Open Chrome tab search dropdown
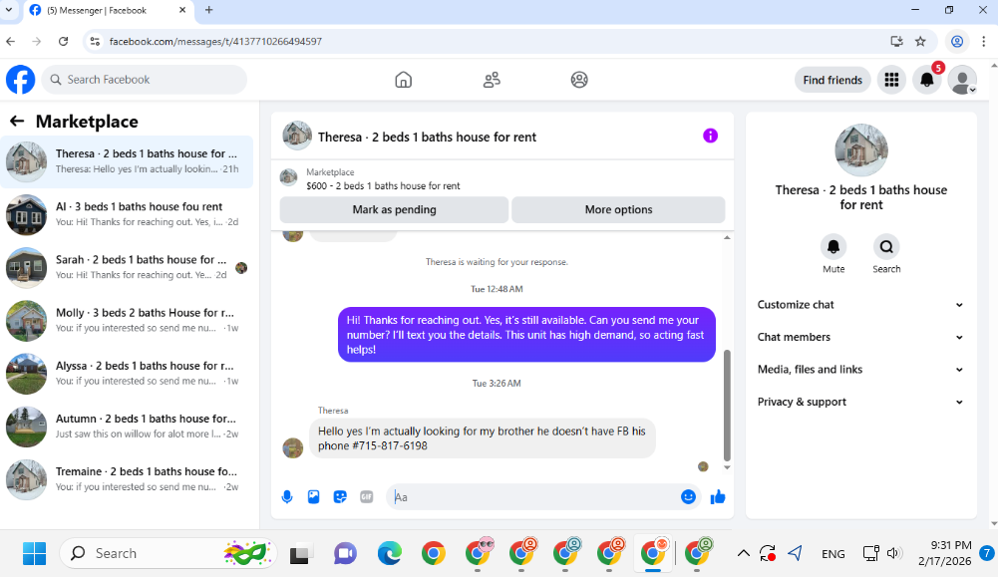Image resolution: width=998 pixels, height=577 pixels. tap(9, 10)
